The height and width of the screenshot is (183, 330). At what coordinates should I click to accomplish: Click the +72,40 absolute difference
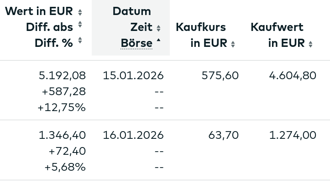[x=67, y=151]
